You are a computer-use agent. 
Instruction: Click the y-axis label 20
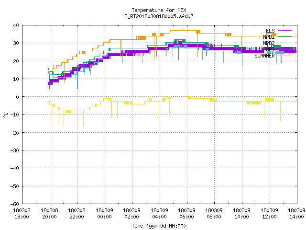point(16,61)
